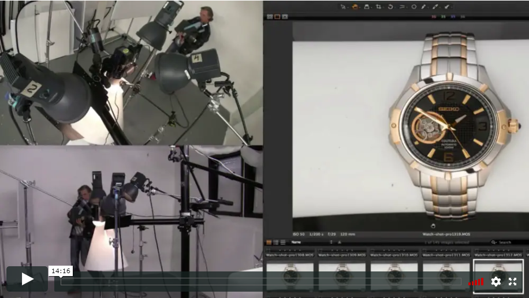Click the ISO 50 readout
Image resolution: width=529 pixels, height=298 pixels.
299,234
